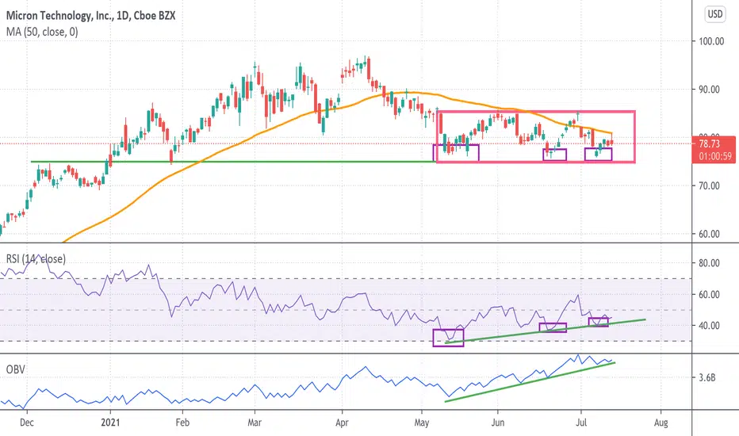This screenshot has height=436, width=739.
Task: Click the 60.00 price axis label
Action: tap(709, 234)
